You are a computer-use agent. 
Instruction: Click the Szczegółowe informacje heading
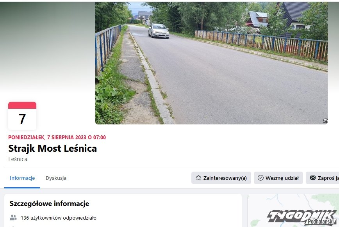click(x=49, y=204)
